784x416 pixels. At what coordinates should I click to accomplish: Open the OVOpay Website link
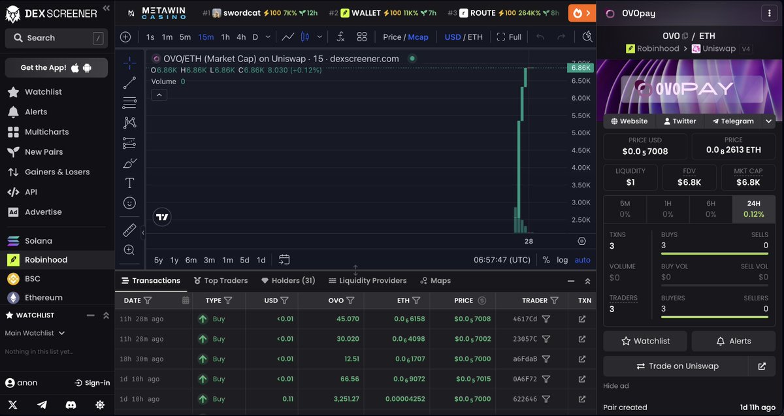[629, 121]
